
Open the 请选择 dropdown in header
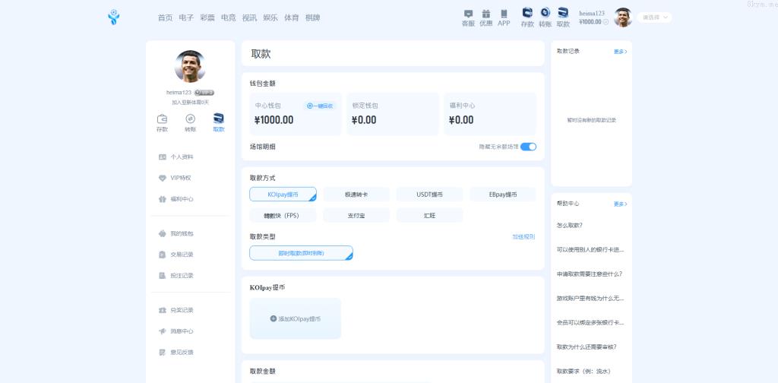(x=655, y=17)
